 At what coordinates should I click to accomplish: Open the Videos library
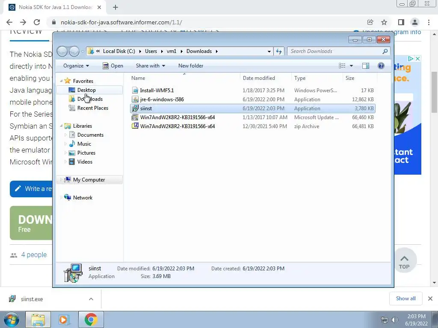85,162
